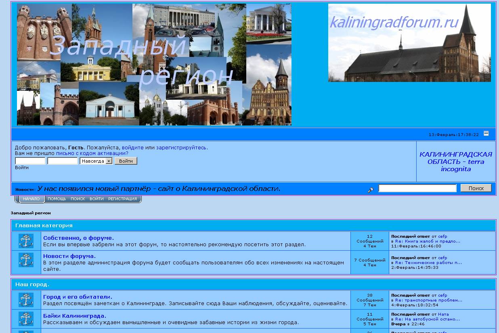499x333 pixels.
Task: Open the РЕГИСТРАЦИЯ menu item
Action: point(122,199)
